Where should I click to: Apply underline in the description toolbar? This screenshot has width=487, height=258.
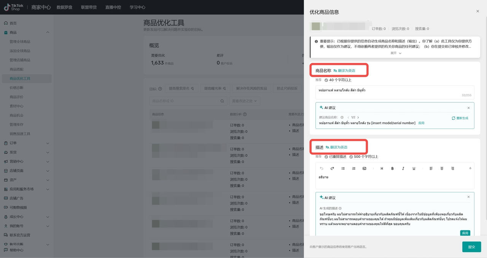pos(414,168)
